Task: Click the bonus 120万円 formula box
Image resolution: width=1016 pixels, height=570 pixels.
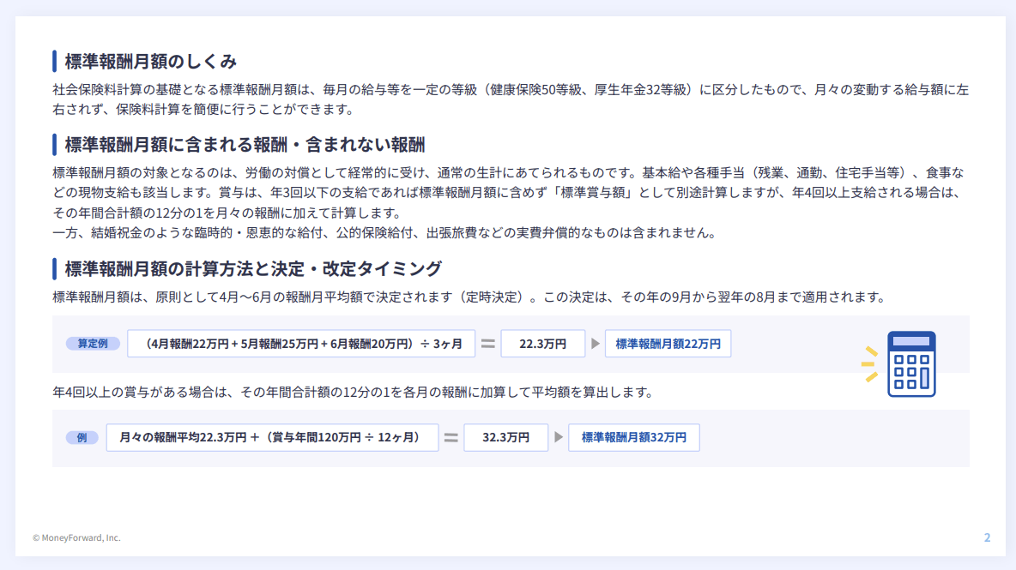Action: [272, 437]
